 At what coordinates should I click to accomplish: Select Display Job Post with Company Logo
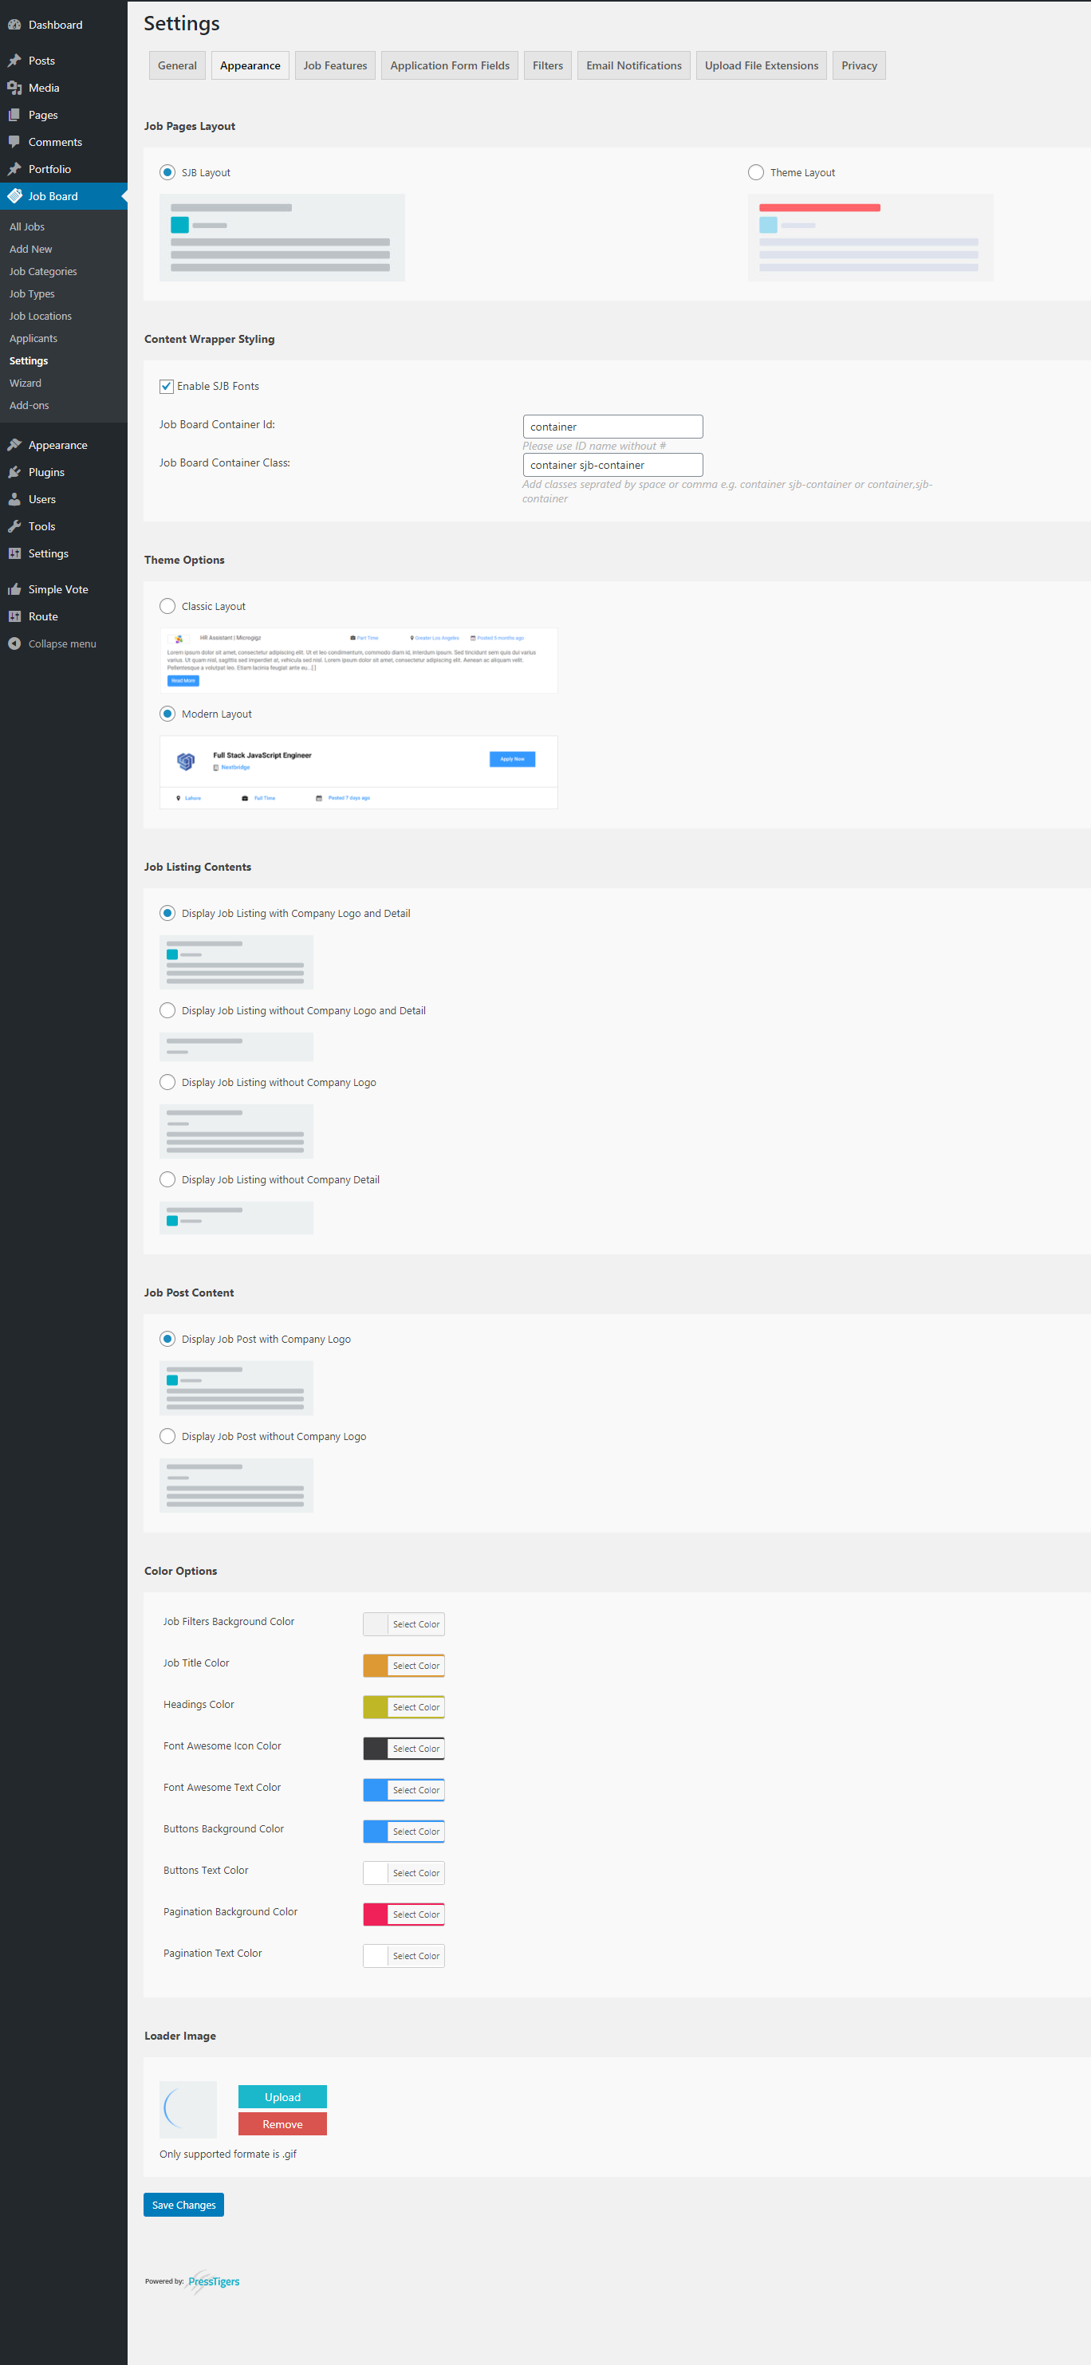(167, 1340)
